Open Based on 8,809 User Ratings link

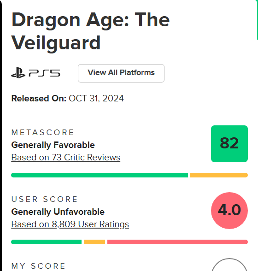click(70, 224)
